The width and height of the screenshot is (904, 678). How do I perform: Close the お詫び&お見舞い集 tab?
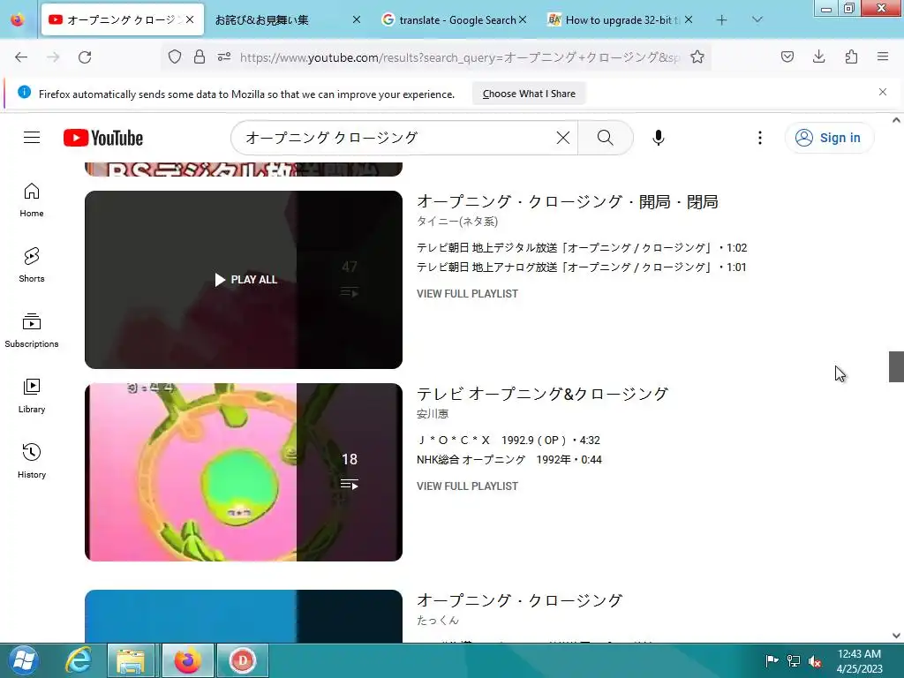357,20
